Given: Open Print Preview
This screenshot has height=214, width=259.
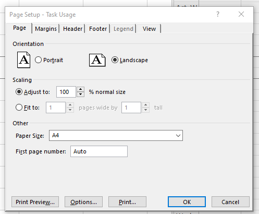Looking at the screenshot, I should point(35,202).
